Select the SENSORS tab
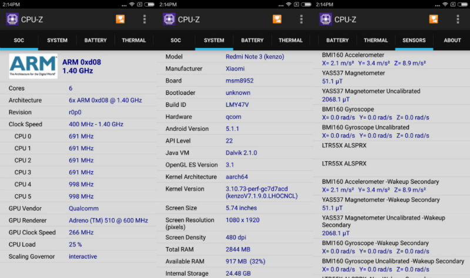 point(414,40)
